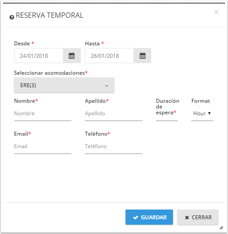Viewport: 228px width, 234px height.
Task: Click the resize grip in the dialog corner
Action: [221, 227]
